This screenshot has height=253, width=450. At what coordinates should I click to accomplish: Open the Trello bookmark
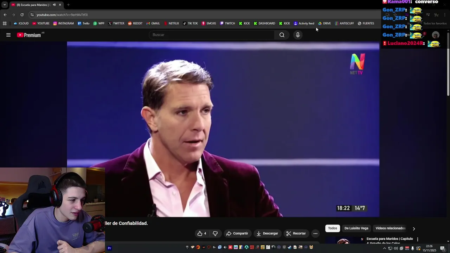pos(84,24)
